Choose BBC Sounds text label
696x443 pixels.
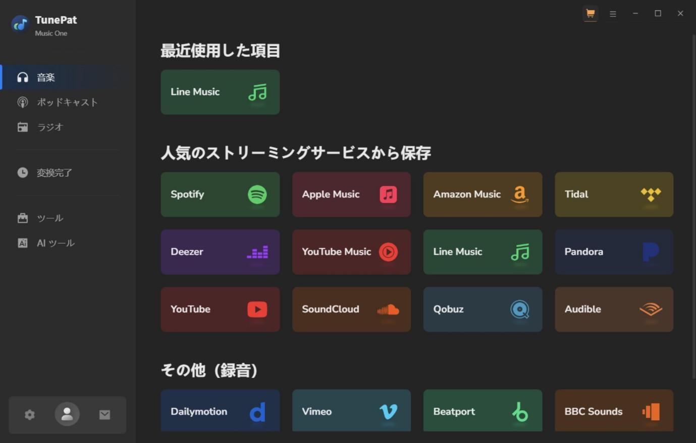(593, 412)
